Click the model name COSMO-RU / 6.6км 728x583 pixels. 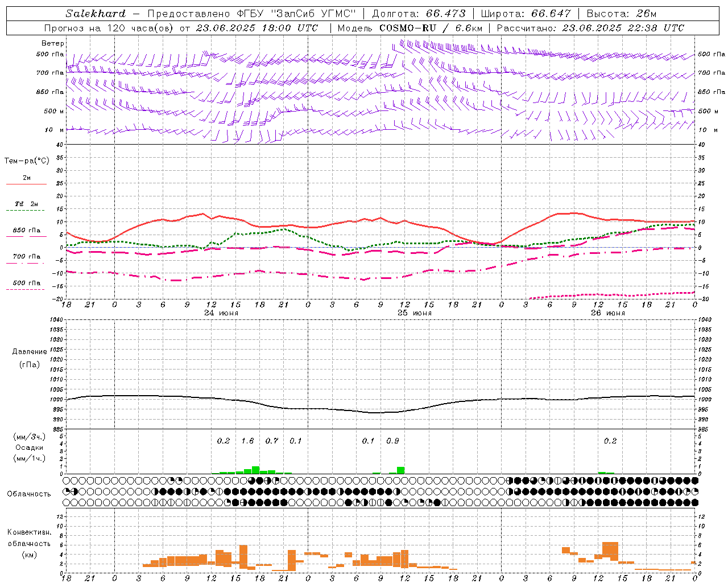(x=431, y=28)
